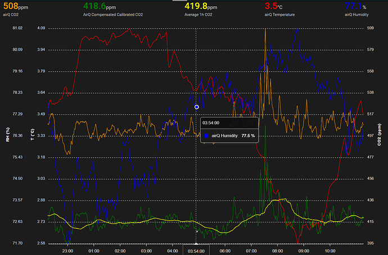Click the red 3.5 °C temperature value

tap(273, 6)
